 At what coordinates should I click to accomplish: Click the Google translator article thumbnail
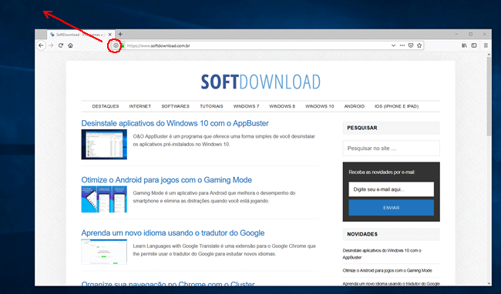pos(104,252)
